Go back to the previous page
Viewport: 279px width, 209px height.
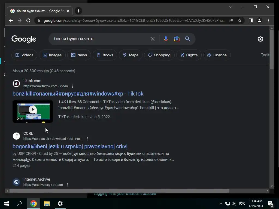[11, 20]
